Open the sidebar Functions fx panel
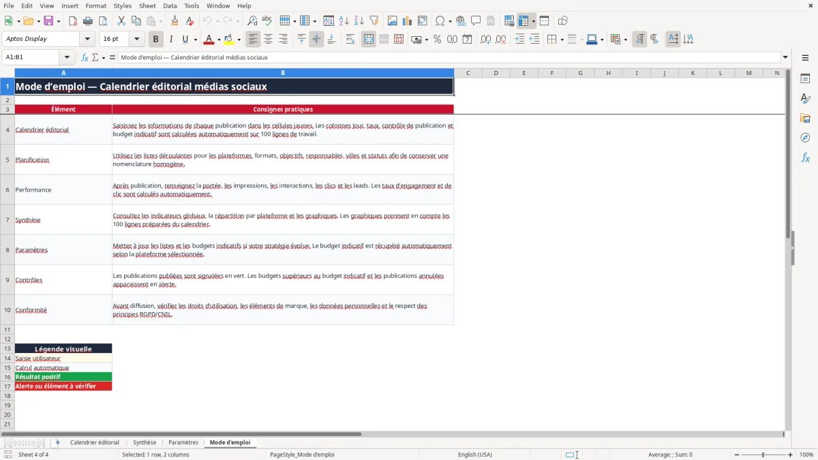The height and width of the screenshot is (460, 818). coord(805,158)
